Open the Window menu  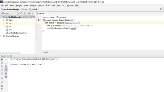(70, 5)
